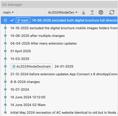Select commit '04-04-2025 After many extension updates'
This screenshot has height=116, width=118.
pyautogui.click(x=59, y=43)
